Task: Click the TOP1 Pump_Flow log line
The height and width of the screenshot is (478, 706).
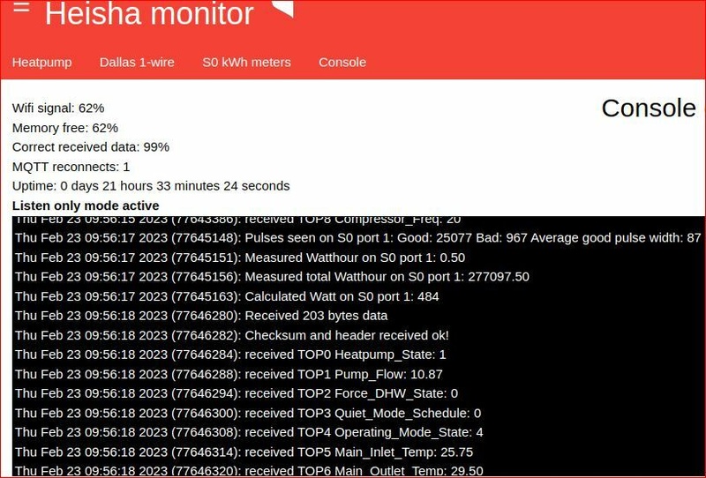Action: [229, 375]
